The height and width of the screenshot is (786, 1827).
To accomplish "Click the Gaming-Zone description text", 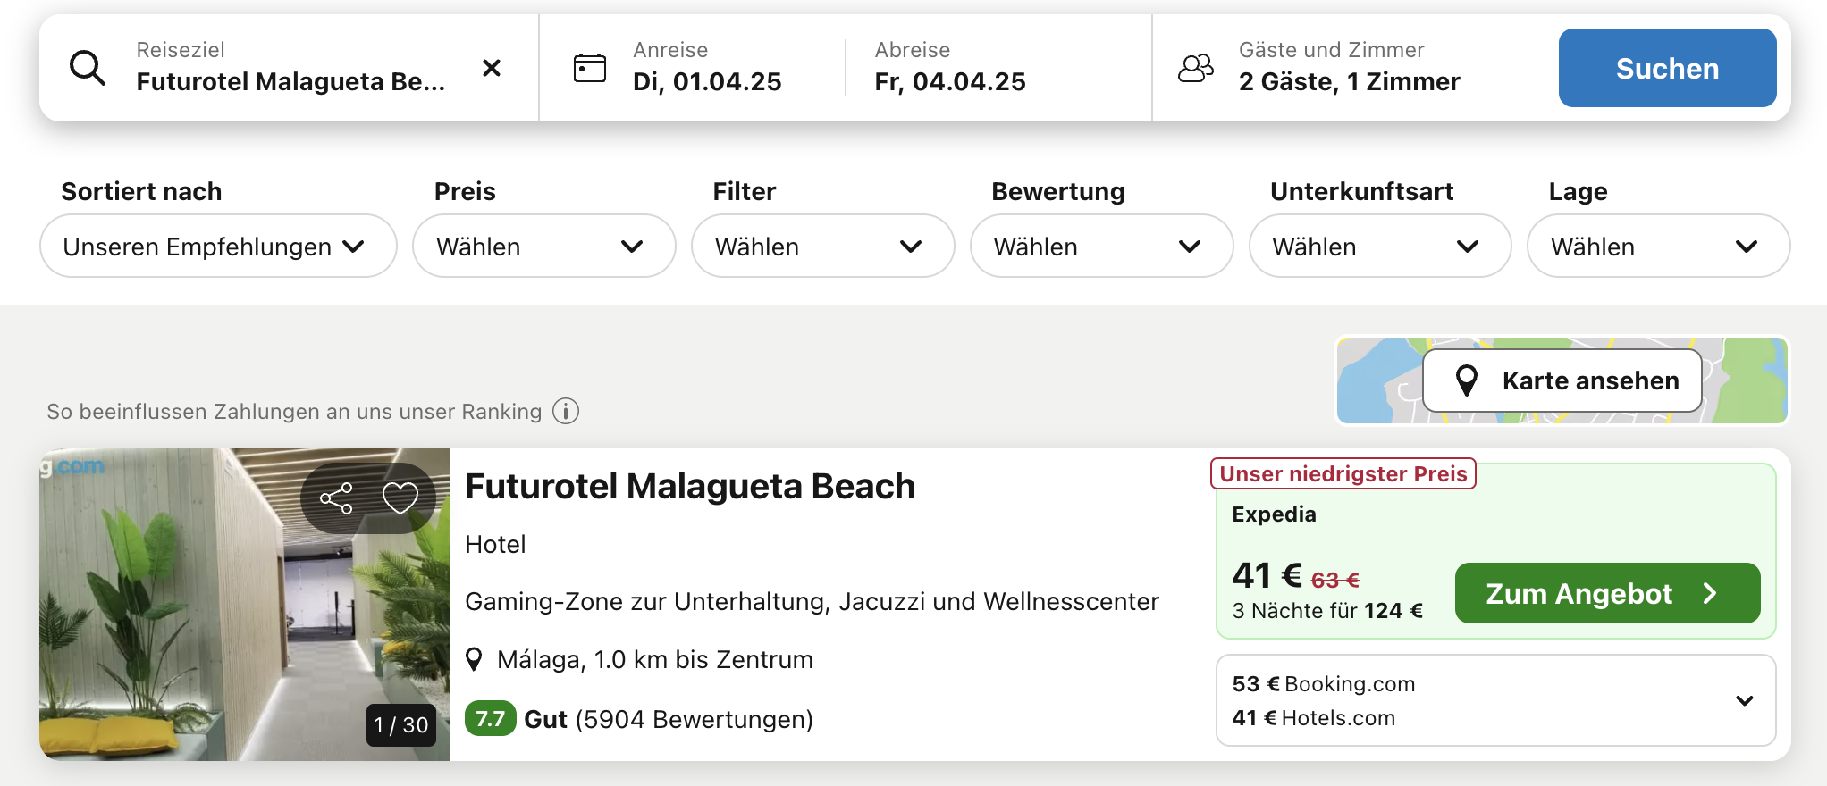I will click(x=812, y=602).
